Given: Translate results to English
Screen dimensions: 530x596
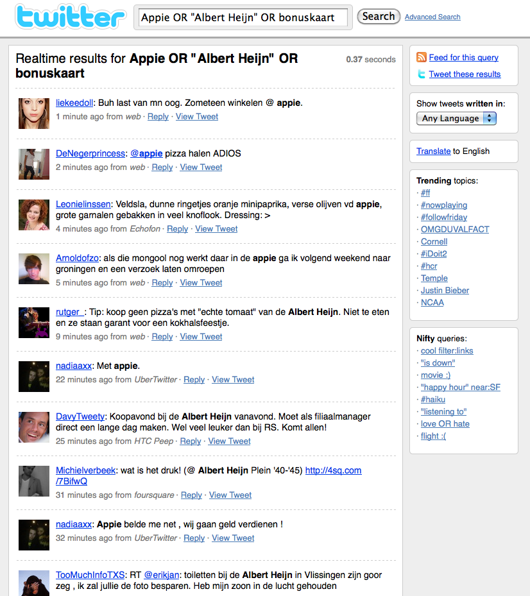Looking at the screenshot, I should (433, 151).
